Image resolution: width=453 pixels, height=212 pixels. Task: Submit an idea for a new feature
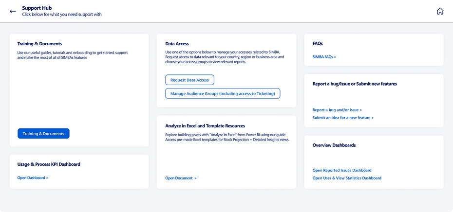[x=343, y=118]
